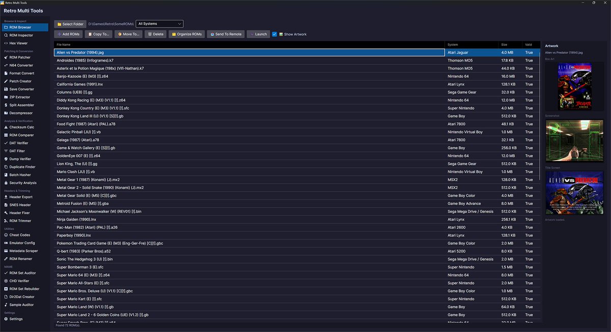The height and width of the screenshot is (332, 611).
Task: Click the Box Art thumbnail
Action: [x=574, y=87]
